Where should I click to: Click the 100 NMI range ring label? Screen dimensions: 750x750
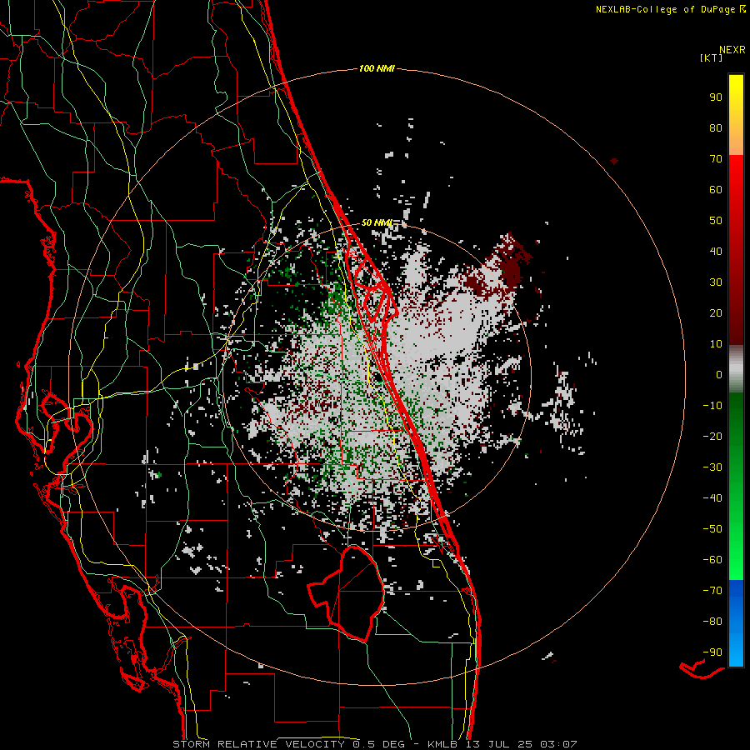point(377,69)
